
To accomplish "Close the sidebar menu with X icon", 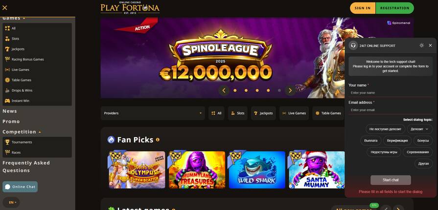I will (x=5, y=8).
